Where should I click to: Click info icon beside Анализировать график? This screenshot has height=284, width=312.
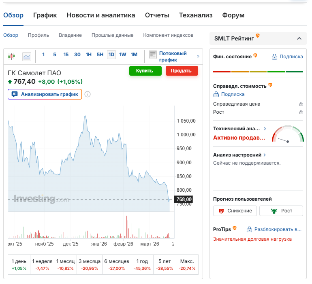point(88,94)
